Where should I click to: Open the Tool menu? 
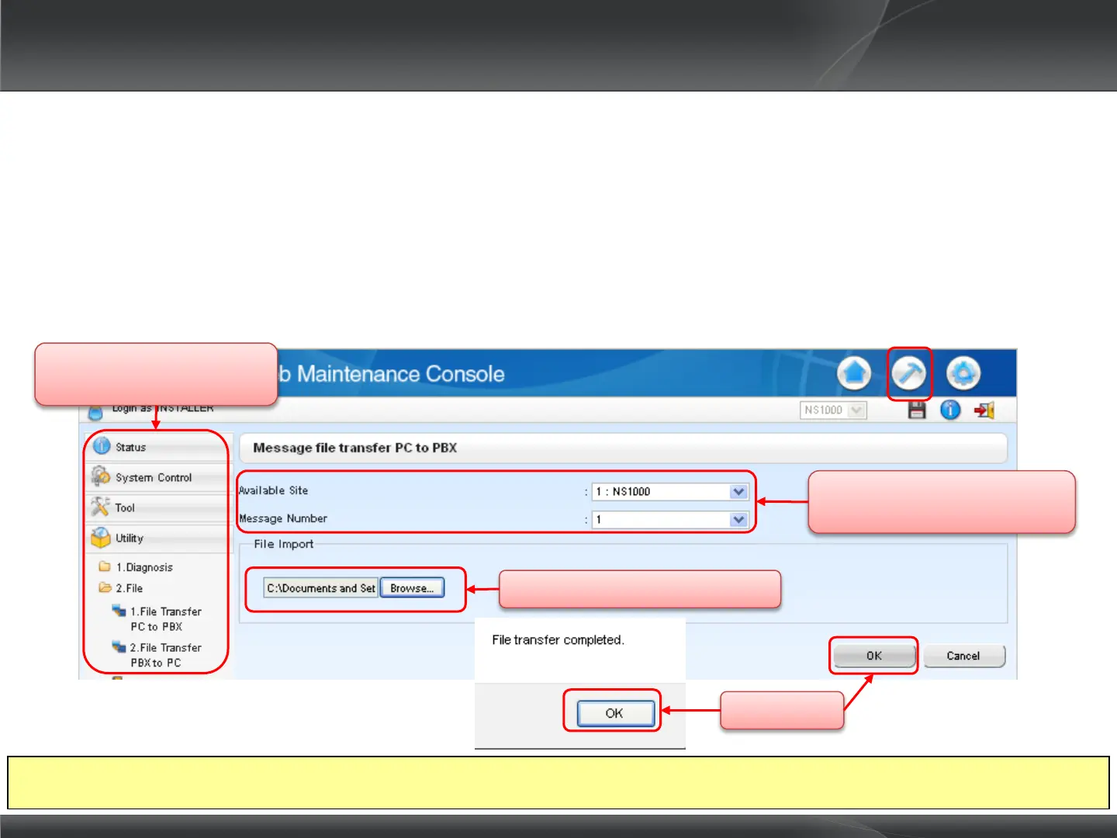(159, 507)
